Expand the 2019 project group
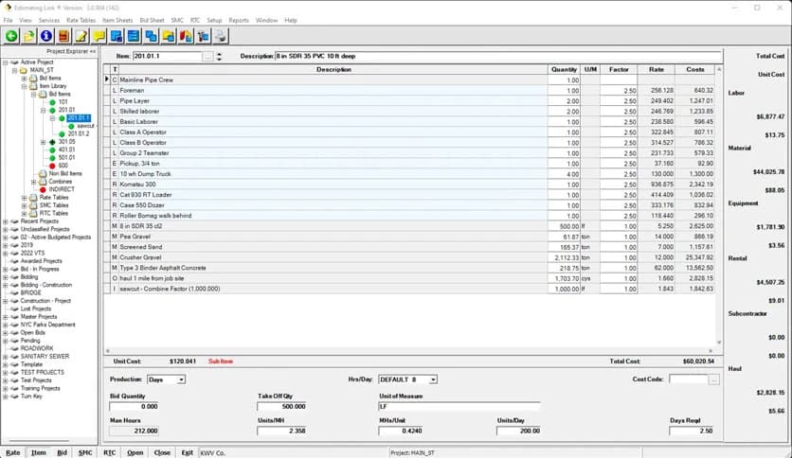Screen dimensions: 792x458 point(6,245)
